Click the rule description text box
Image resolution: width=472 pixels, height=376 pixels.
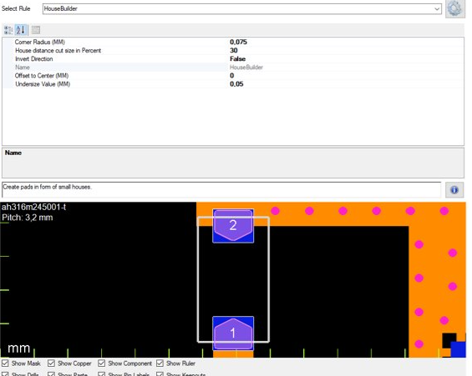(221, 189)
